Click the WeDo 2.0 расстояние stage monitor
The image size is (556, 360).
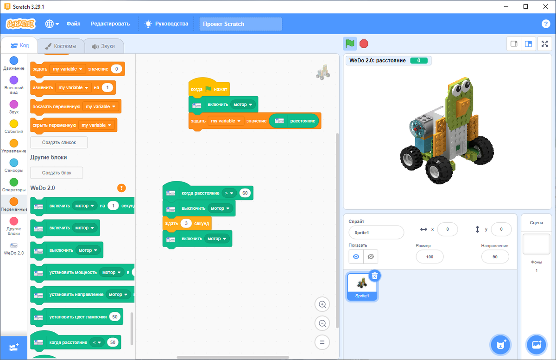(x=389, y=61)
